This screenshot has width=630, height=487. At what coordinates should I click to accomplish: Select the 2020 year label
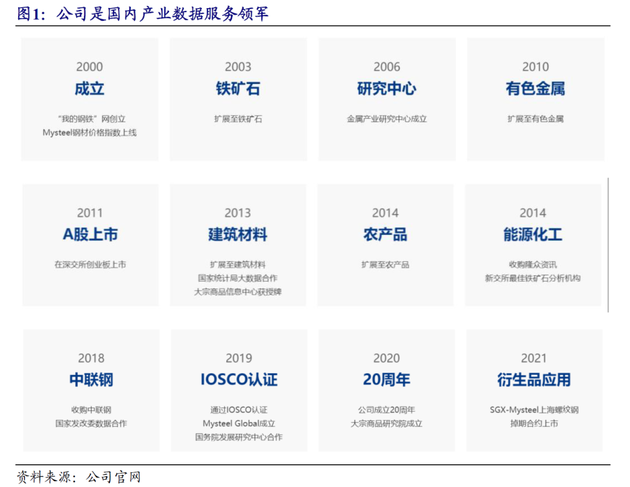387,358
